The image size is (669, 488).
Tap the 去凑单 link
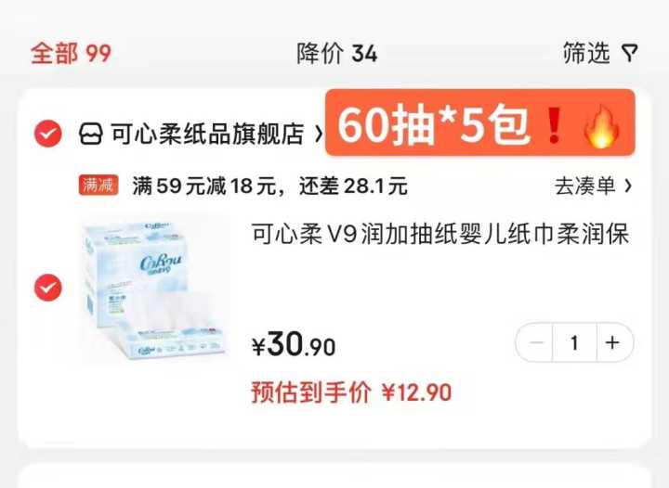click(585, 186)
